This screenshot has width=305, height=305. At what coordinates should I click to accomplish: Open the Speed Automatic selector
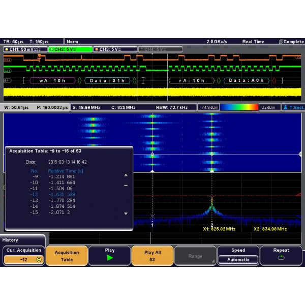click(x=238, y=259)
